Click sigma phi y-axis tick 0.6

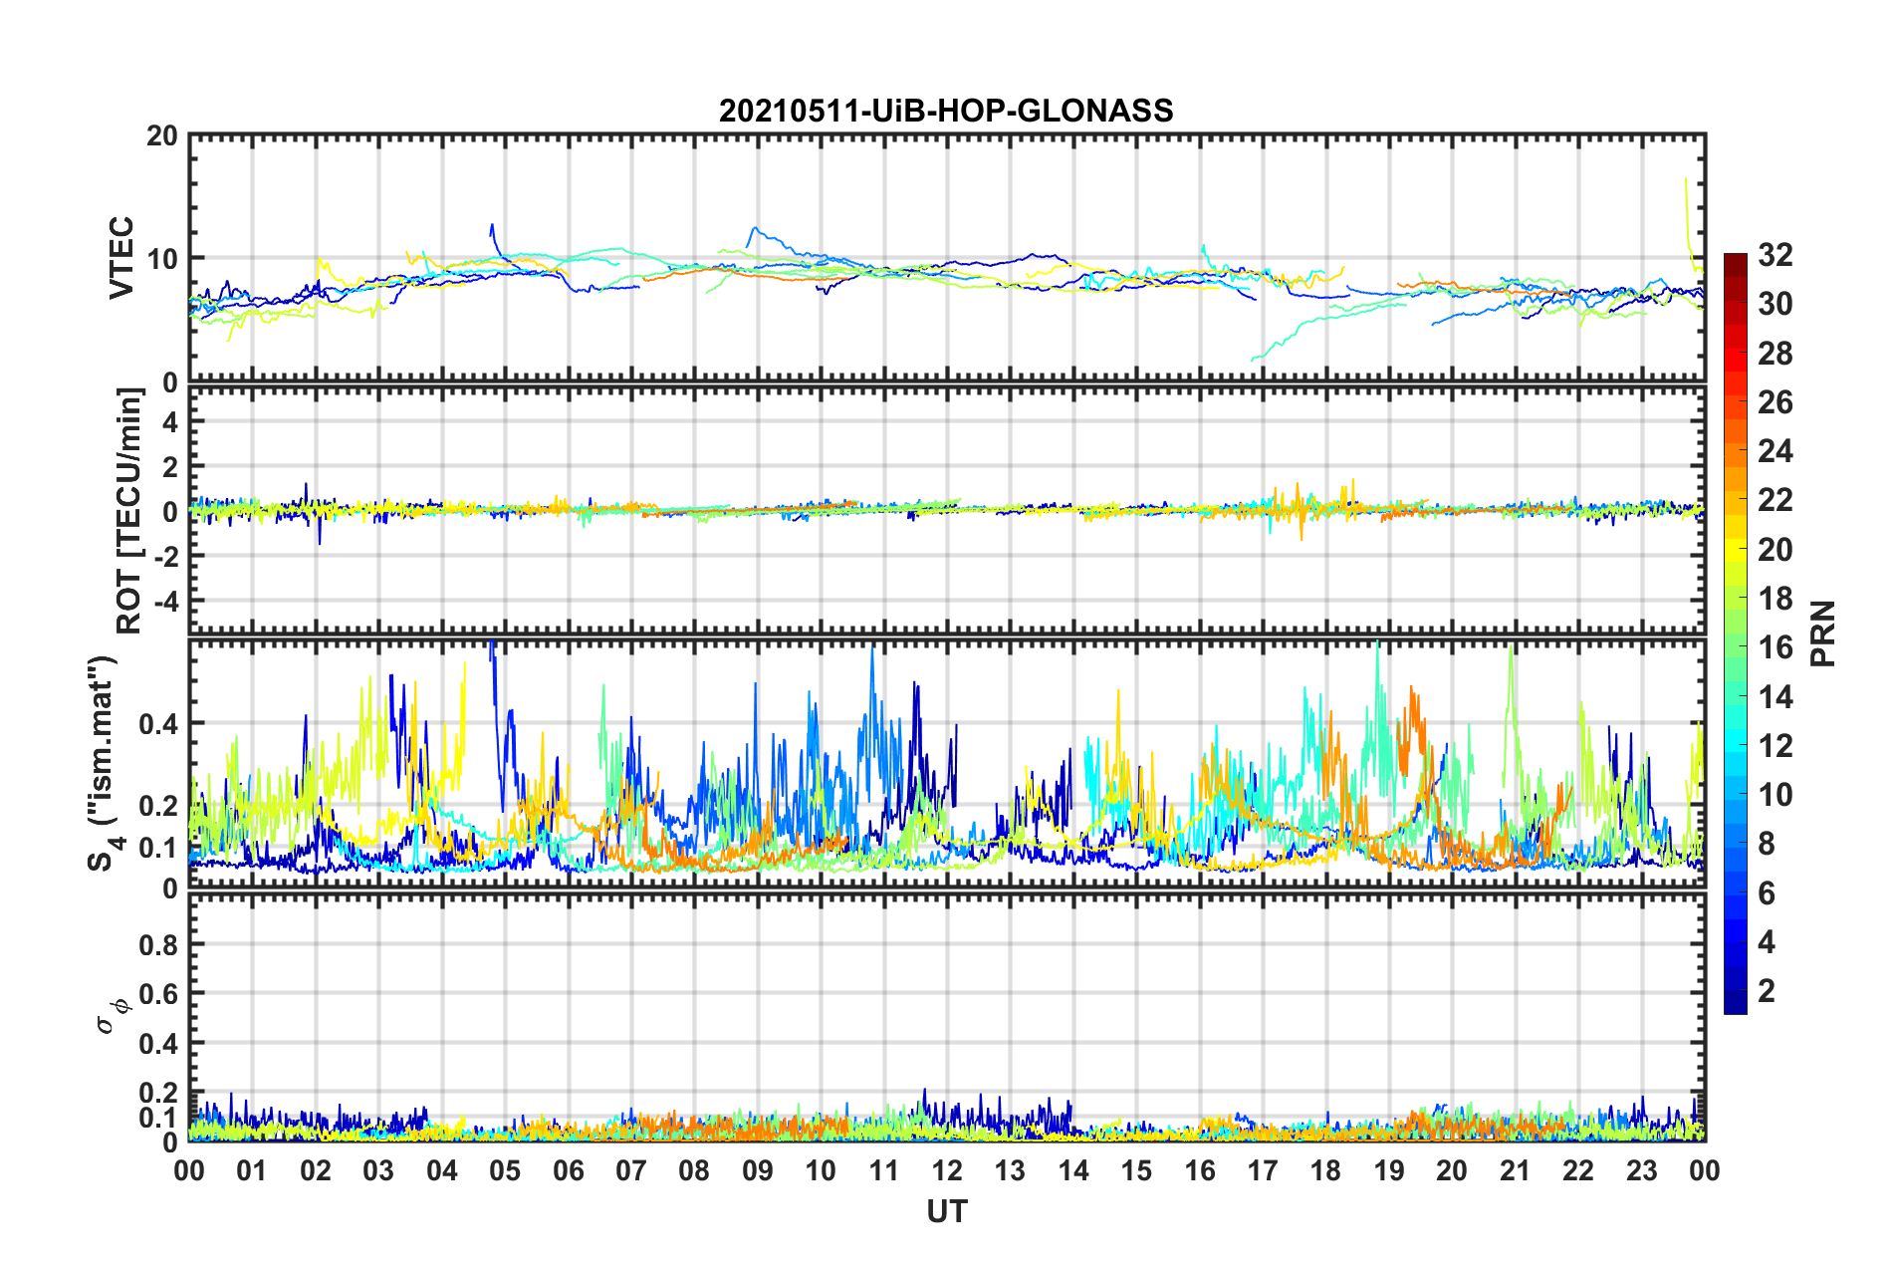(x=159, y=994)
